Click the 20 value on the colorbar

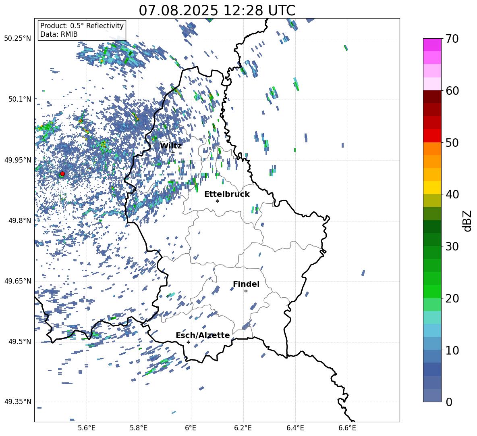point(452,298)
